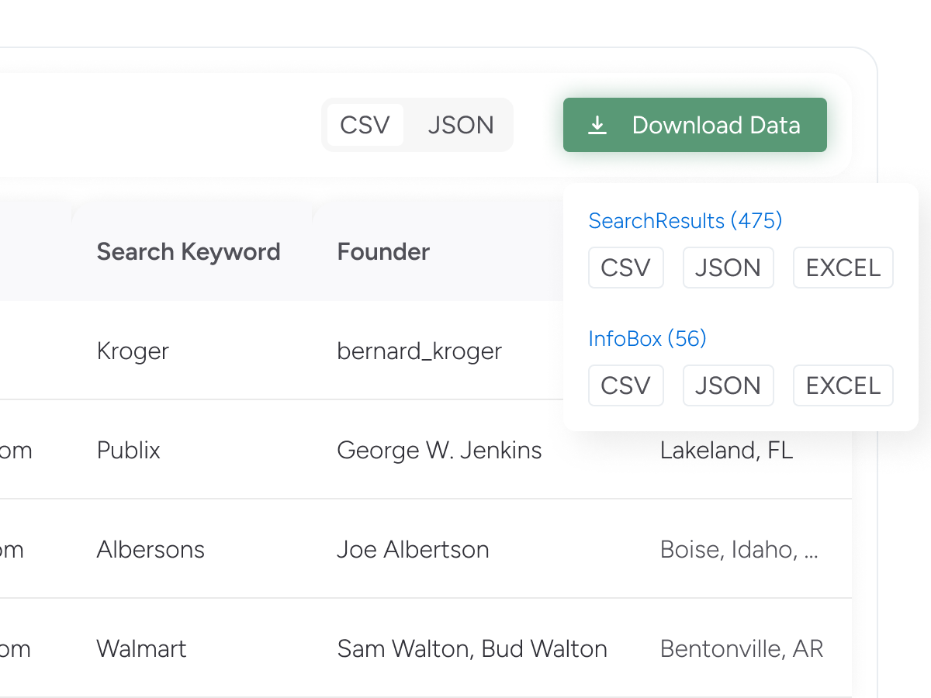Download SearchResults as EXCEL
This screenshot has width=931, height=698.
843,268
